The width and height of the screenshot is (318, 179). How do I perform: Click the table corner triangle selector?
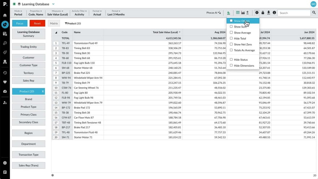tap(56, 33)
